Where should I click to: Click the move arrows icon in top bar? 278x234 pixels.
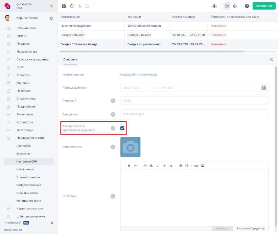pos(235,6)
